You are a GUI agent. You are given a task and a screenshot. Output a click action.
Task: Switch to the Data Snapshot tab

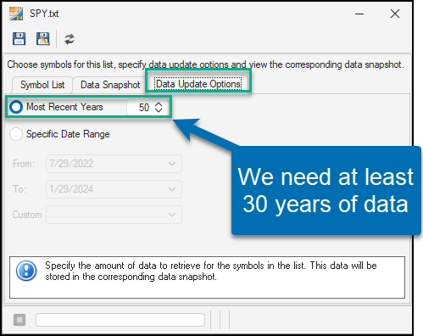[x=110, y=85]
